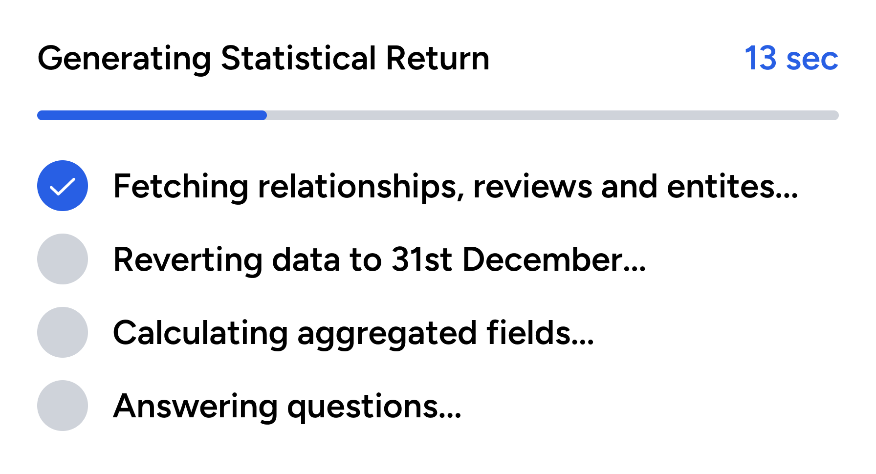The image size is (876, 474).
Task: Click the word Statistical in the heading
Action: 299,58
